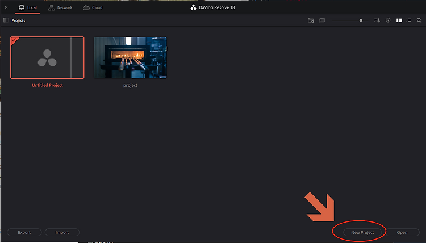
Task: Click the 'Untitled Project' name label
Action: 47,85
